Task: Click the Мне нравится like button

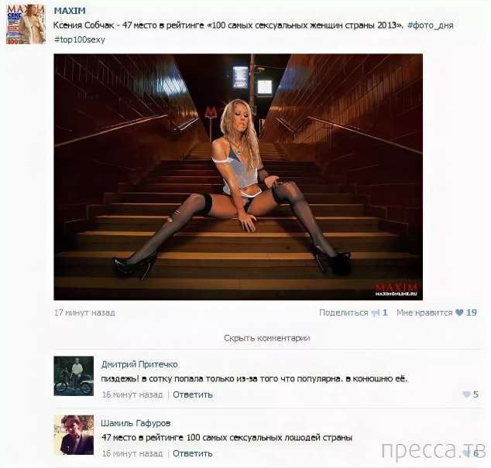Action: coord(424,313)
